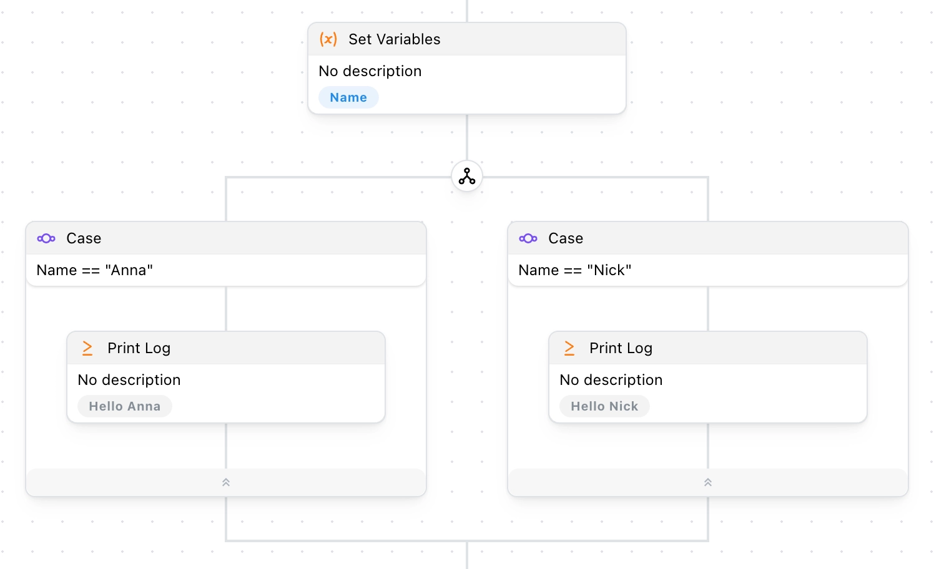The width and height of the screenshot is (934, 569).
Task: Select the Case title above Name == "Nick"
Action: (566, 238)
